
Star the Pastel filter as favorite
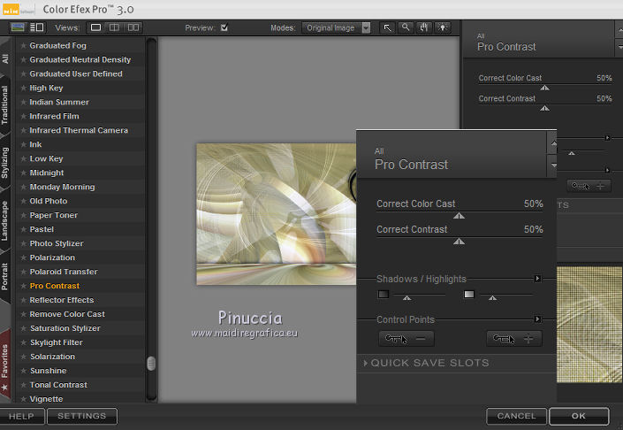24,229
